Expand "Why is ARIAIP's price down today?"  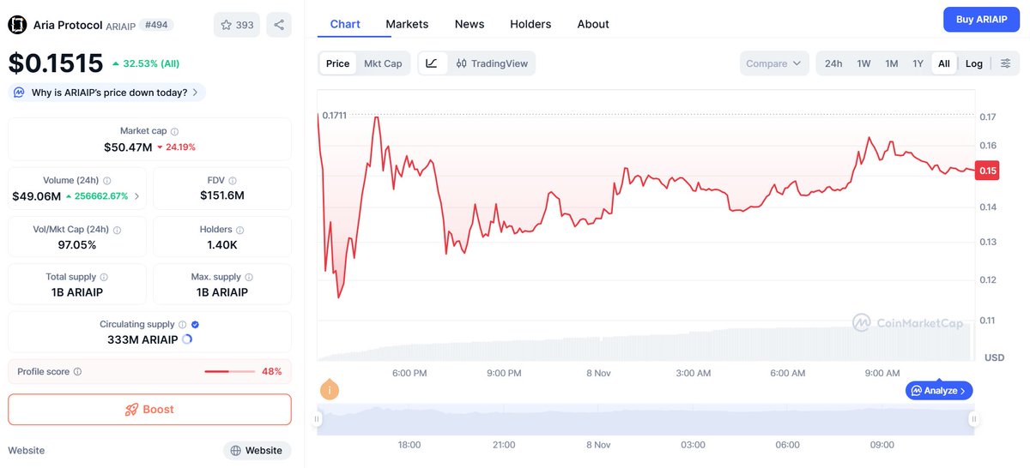click(108, 93)
